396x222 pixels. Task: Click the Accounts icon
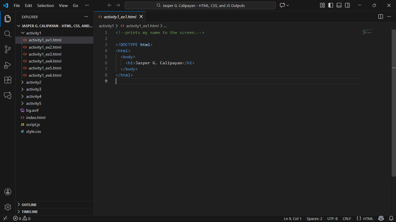pyautogui.click(x=8, y=192)
